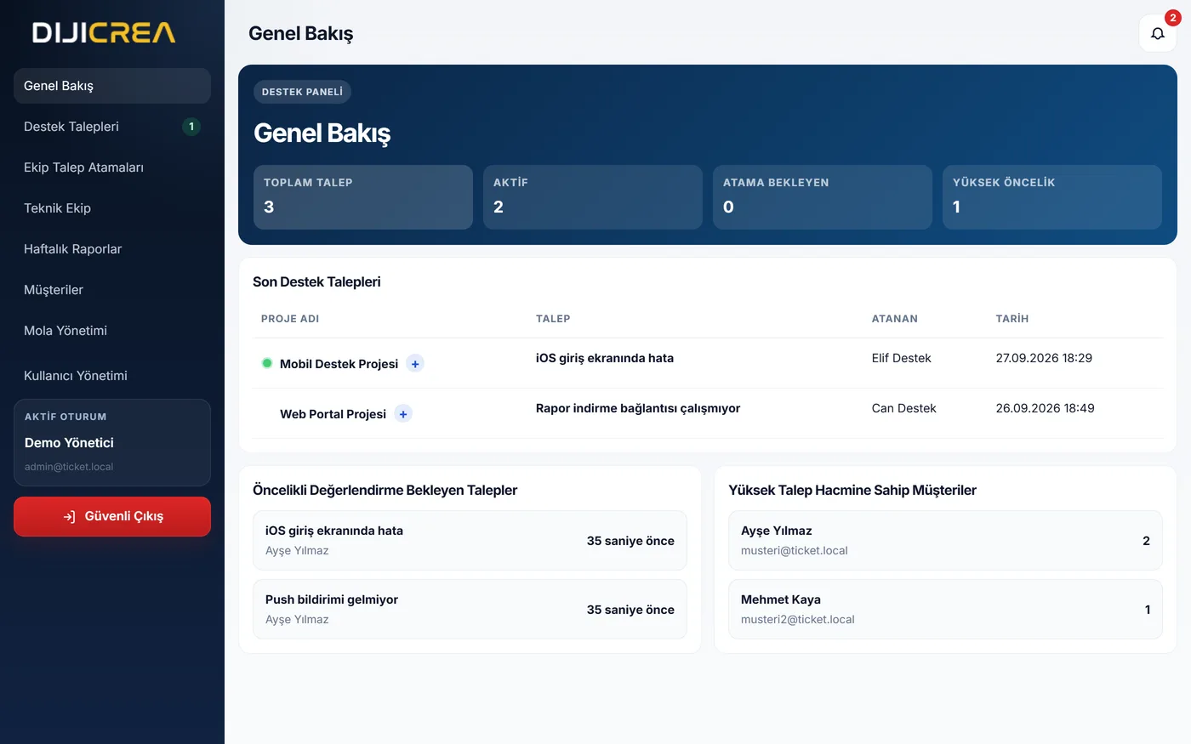Open Haftalık Raporlar section
The image size is (1191, 744).
[x=112, y=249]
